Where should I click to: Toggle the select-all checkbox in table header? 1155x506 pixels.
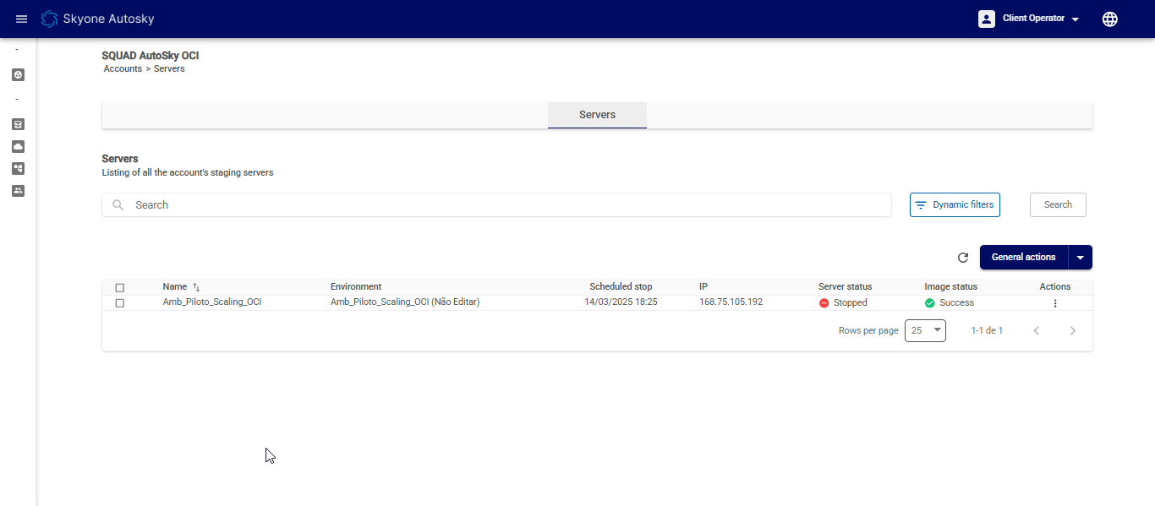[119, 288]
